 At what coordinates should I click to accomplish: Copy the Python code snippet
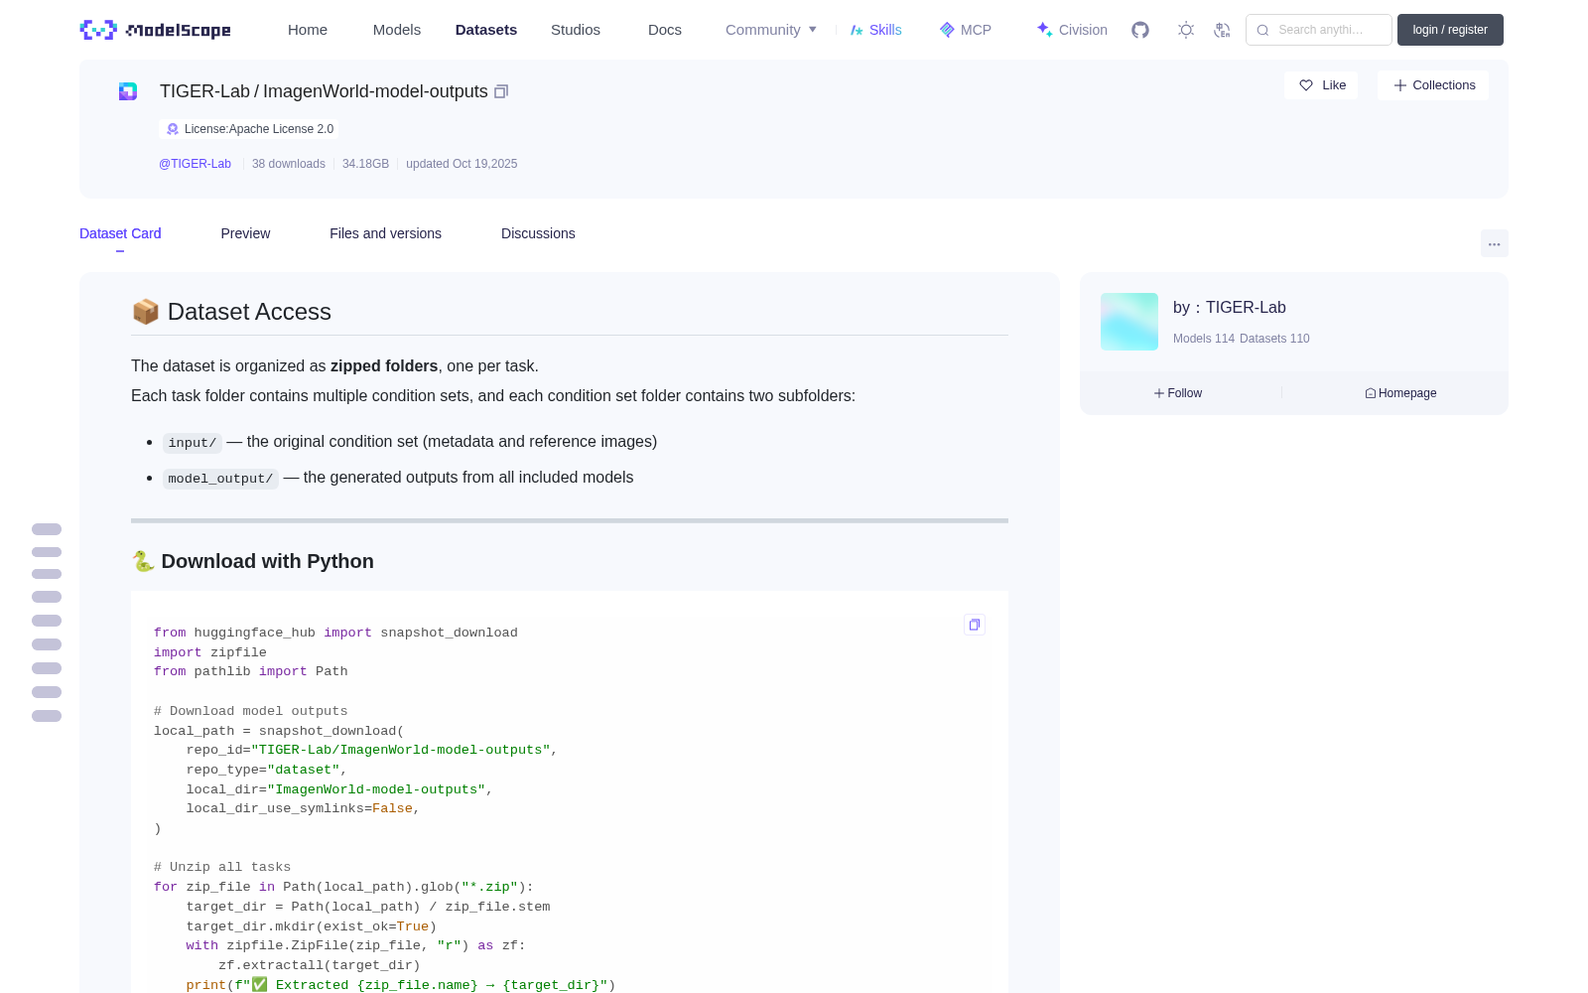pyautogui.click(x=975, y=625)
